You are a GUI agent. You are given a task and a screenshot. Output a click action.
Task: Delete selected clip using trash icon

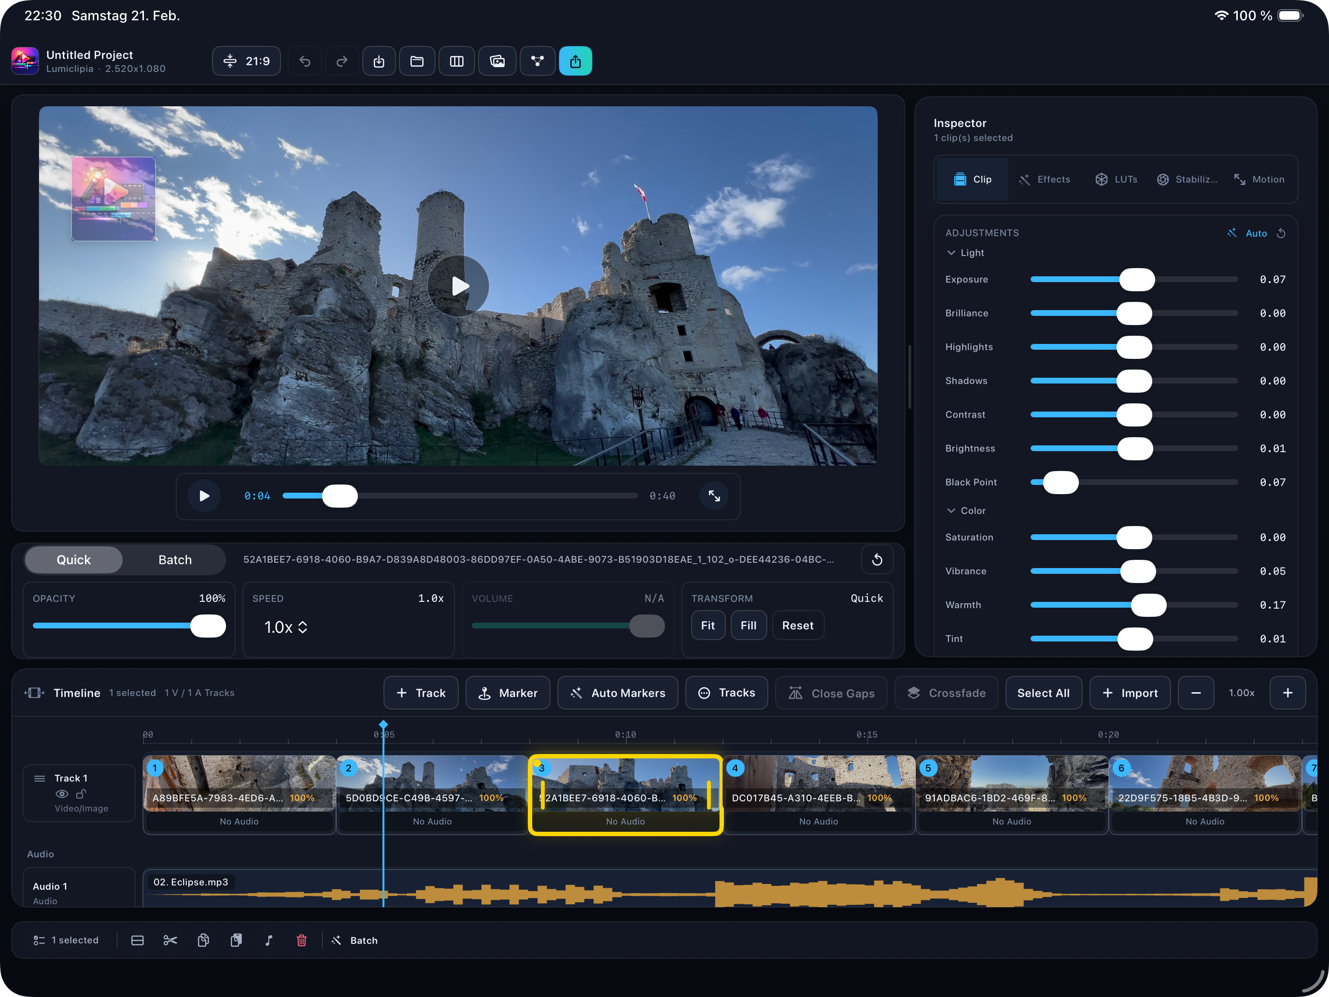coord(302,940)
